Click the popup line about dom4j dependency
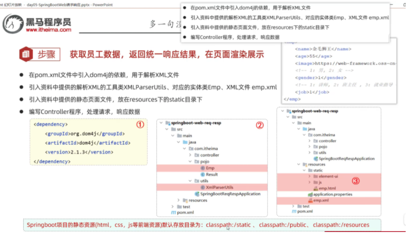Screen dimensions: 409x241 251,8
